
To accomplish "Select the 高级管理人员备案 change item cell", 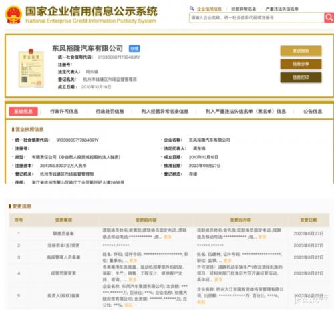I will pyautogui.click(x=63, y=257).
